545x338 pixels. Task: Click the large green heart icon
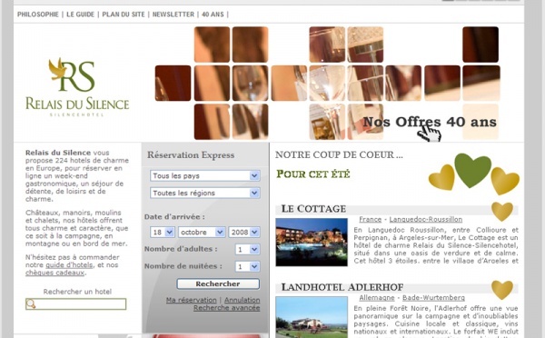click(x=472, y=170)
